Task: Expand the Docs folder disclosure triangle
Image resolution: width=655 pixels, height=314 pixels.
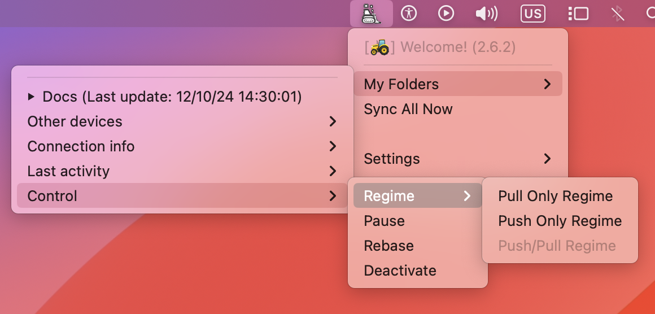Action: pyautogui.click(x=31, y=97)
